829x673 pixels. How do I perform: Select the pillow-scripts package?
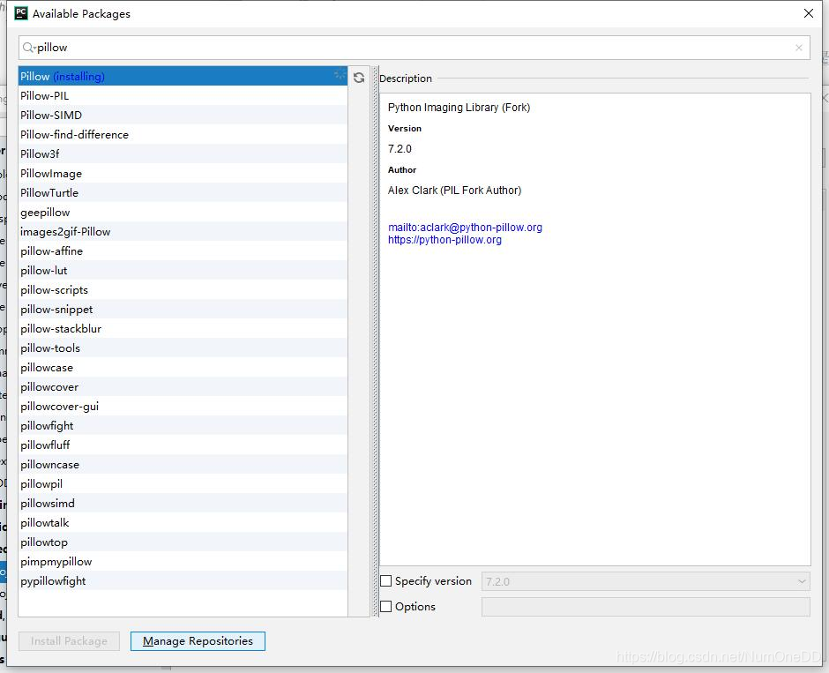(x=183, y=289)
